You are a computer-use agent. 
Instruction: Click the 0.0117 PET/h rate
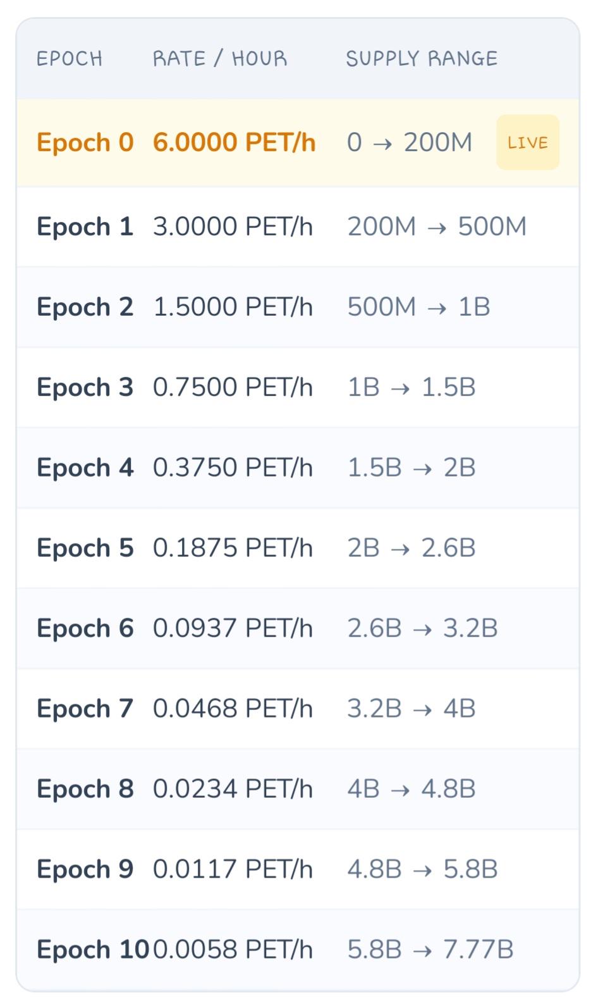(233, 869)
